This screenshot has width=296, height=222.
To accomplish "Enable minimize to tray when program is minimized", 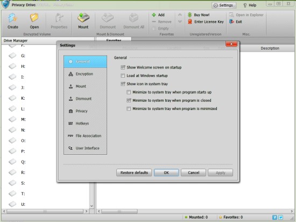I will (129, 109).
